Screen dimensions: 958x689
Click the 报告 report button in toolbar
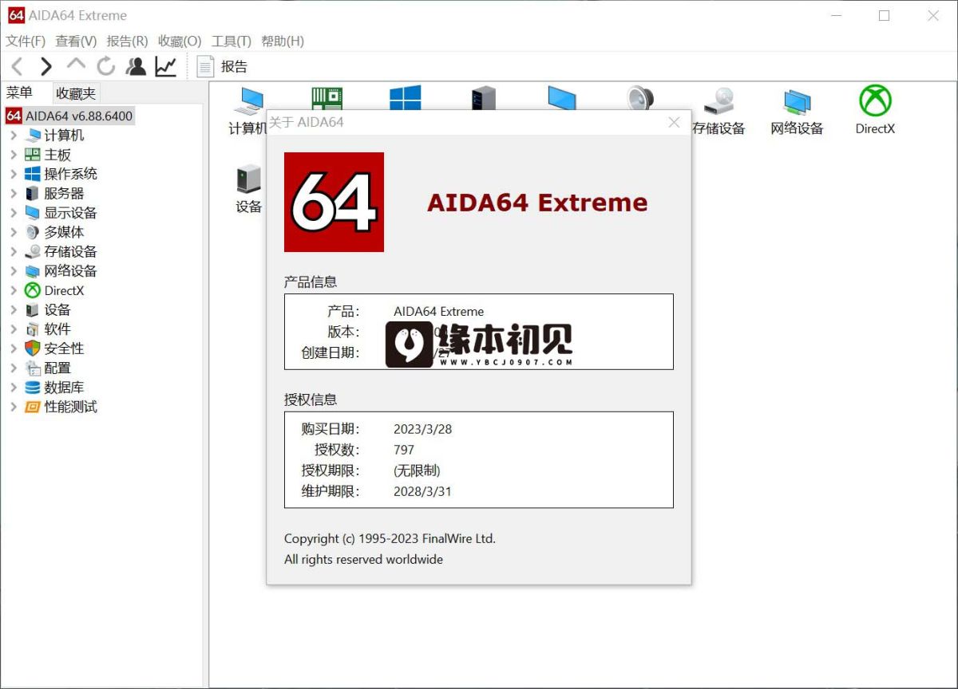[x=223, y=66]
